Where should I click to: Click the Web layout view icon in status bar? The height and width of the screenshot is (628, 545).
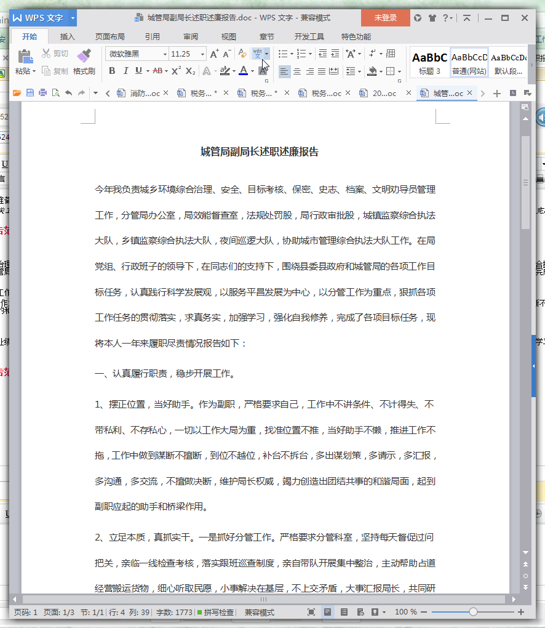[x=360, y=612]
